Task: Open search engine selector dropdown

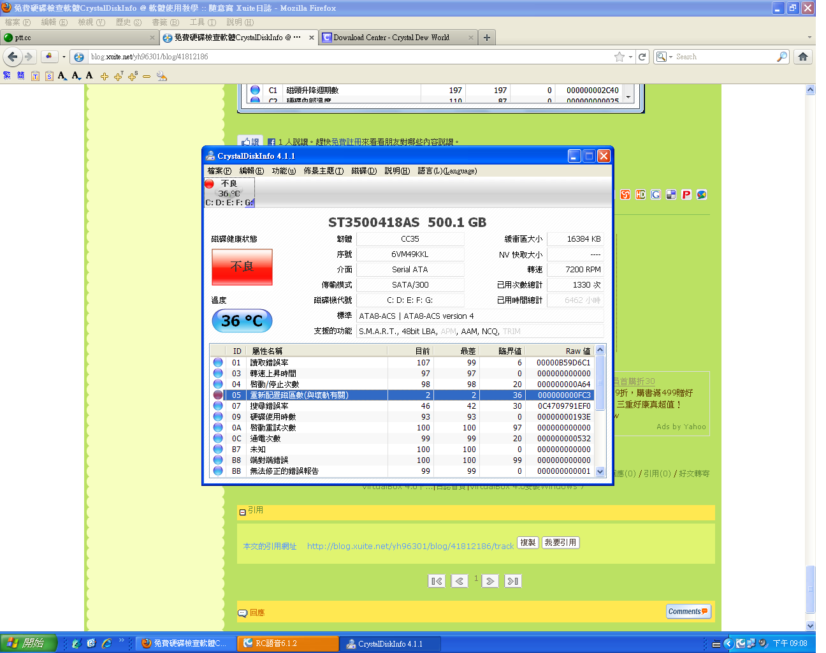Action: (664, 57)
